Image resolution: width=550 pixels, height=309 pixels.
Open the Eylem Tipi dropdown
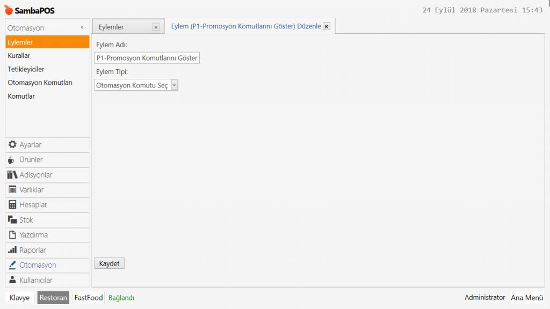click(x=174, y=85)
